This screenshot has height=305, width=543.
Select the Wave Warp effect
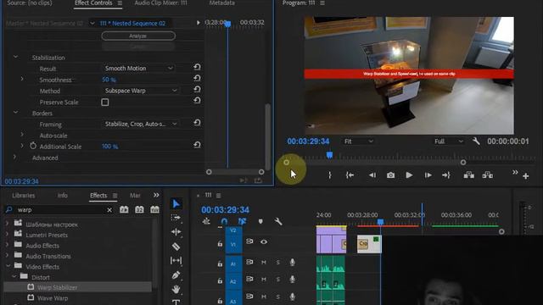53,298
